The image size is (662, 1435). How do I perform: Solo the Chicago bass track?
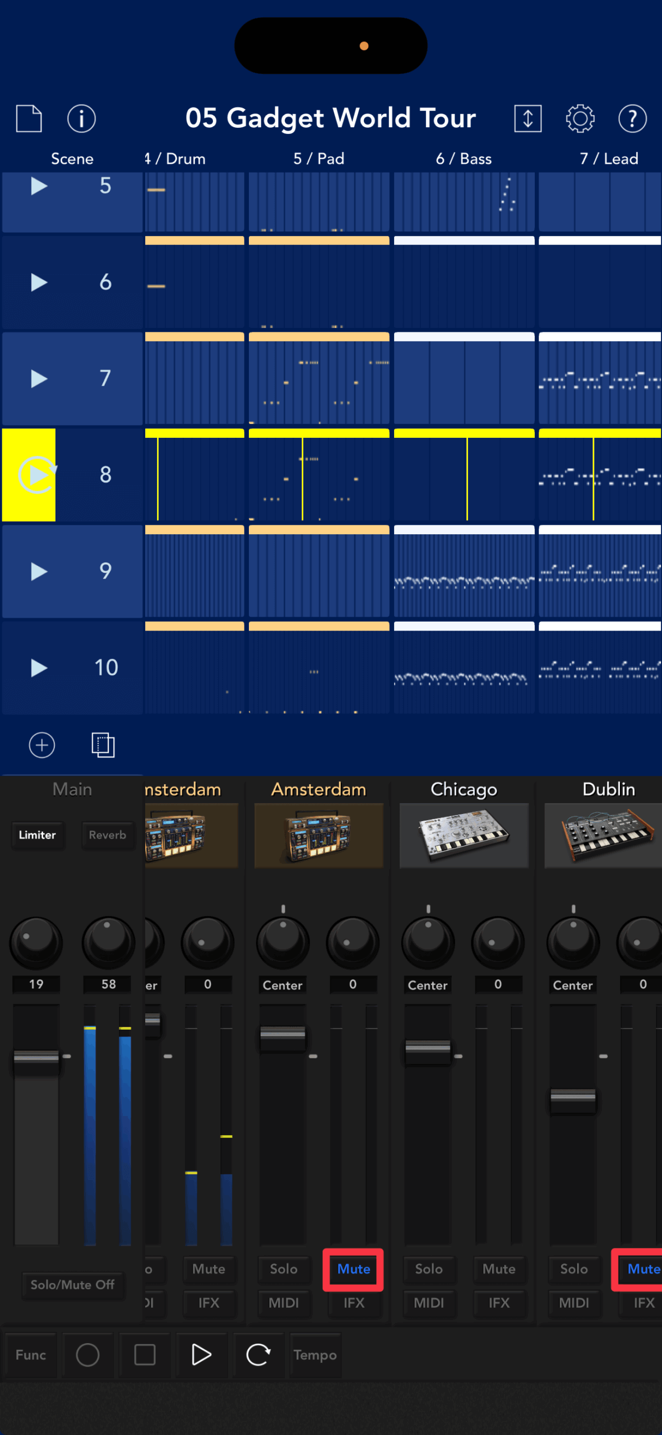click(428, 1269)
